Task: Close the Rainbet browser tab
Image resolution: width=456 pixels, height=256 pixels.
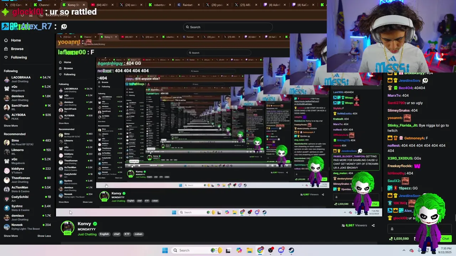Action: coord(199,5)
